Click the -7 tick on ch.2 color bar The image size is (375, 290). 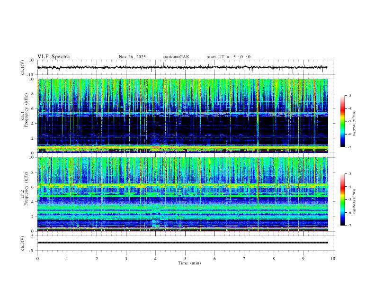click(349, 226)
